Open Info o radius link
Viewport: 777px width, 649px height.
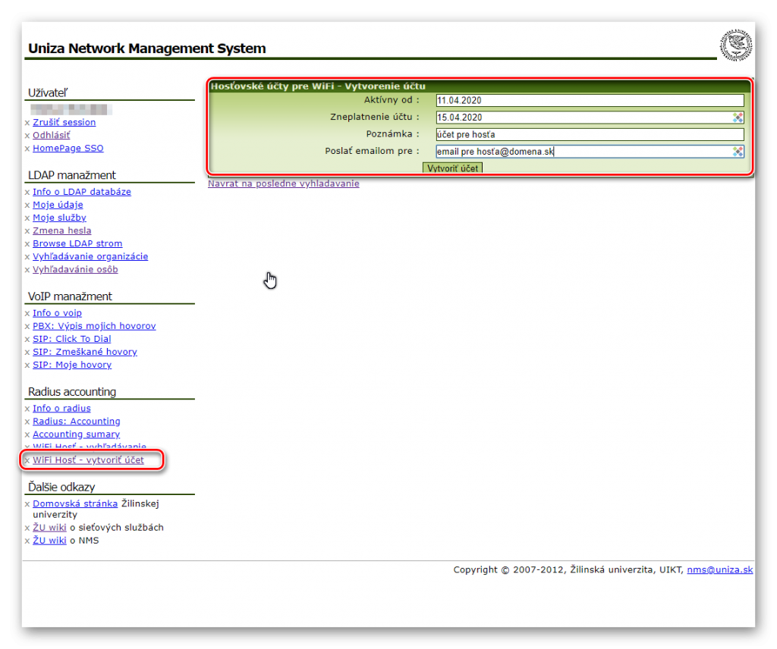62,408
